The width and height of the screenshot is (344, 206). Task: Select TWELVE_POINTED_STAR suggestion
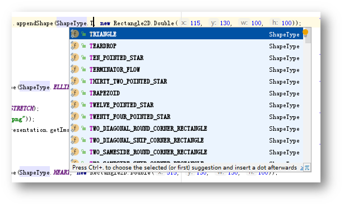tap(186, 105)
